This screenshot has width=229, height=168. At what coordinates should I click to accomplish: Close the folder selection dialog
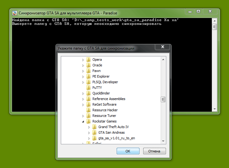point(163,47)
